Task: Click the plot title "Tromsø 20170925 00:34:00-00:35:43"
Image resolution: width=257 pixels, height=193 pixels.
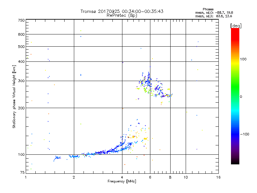Action: point(122,11)
